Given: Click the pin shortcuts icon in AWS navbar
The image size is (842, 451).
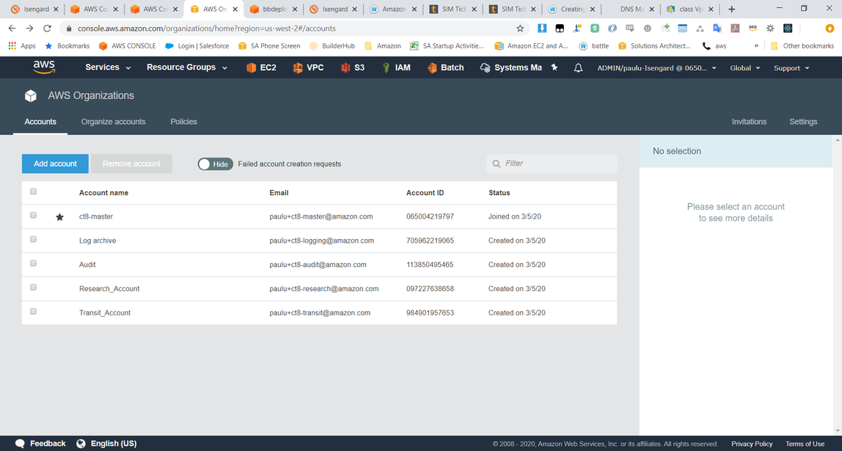Looking at the screenshot, I should pos(555,67).
